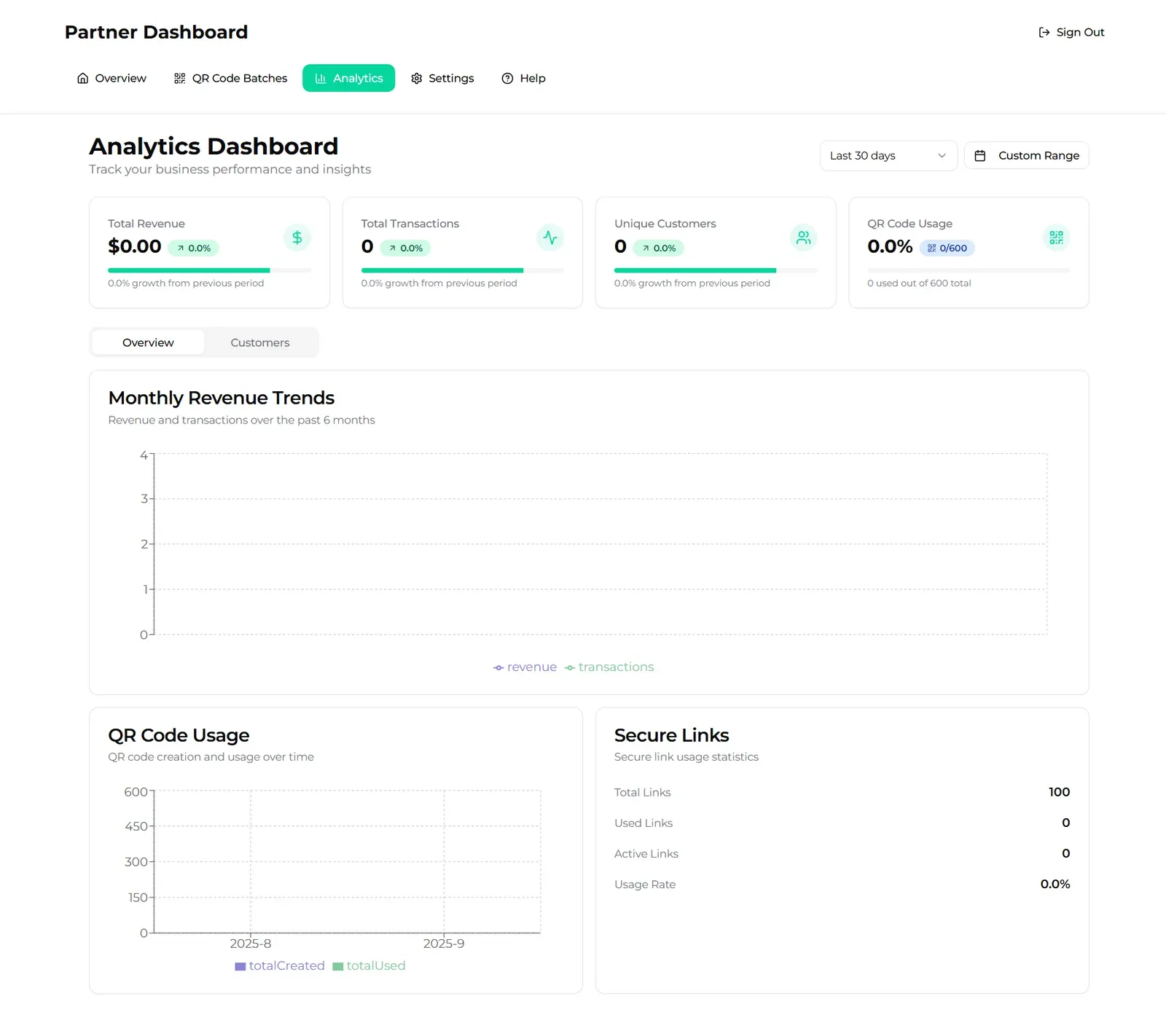Click '0 used out of 600 total' text
This screenshot has width=1166, height=1012.
pyautogui.click(x=919, y=283)
